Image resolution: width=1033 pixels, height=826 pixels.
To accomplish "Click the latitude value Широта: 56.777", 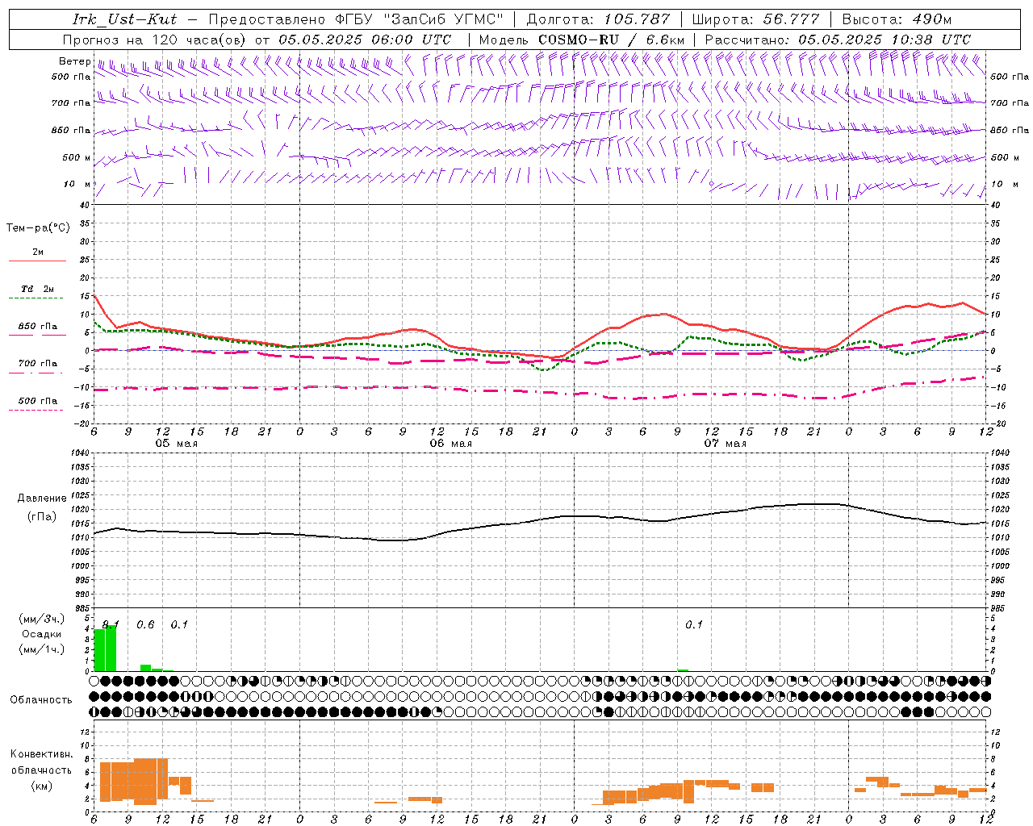I will pyautogui.click(x=755, y=19).
